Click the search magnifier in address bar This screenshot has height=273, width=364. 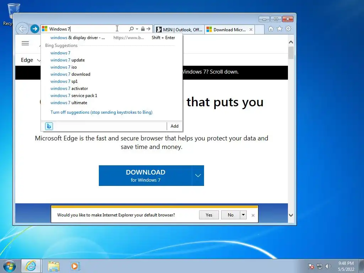(131, 29)
